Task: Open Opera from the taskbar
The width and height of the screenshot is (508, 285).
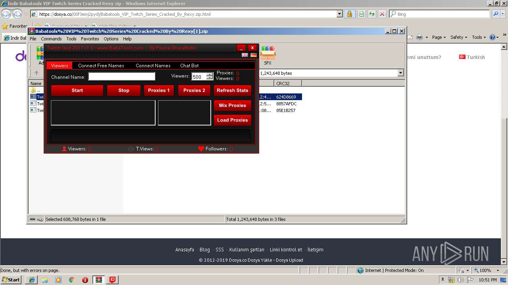Action: point(85,280)
